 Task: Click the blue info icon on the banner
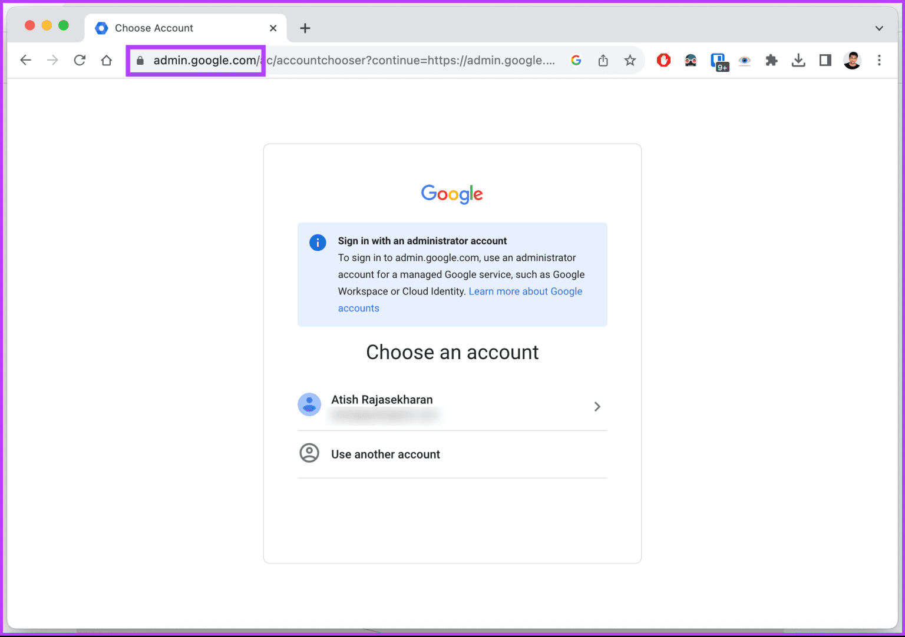tap(318, 243)
